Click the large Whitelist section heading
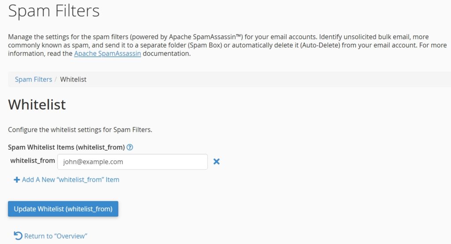The image size is (451, 244). click(x=37, y=104)
